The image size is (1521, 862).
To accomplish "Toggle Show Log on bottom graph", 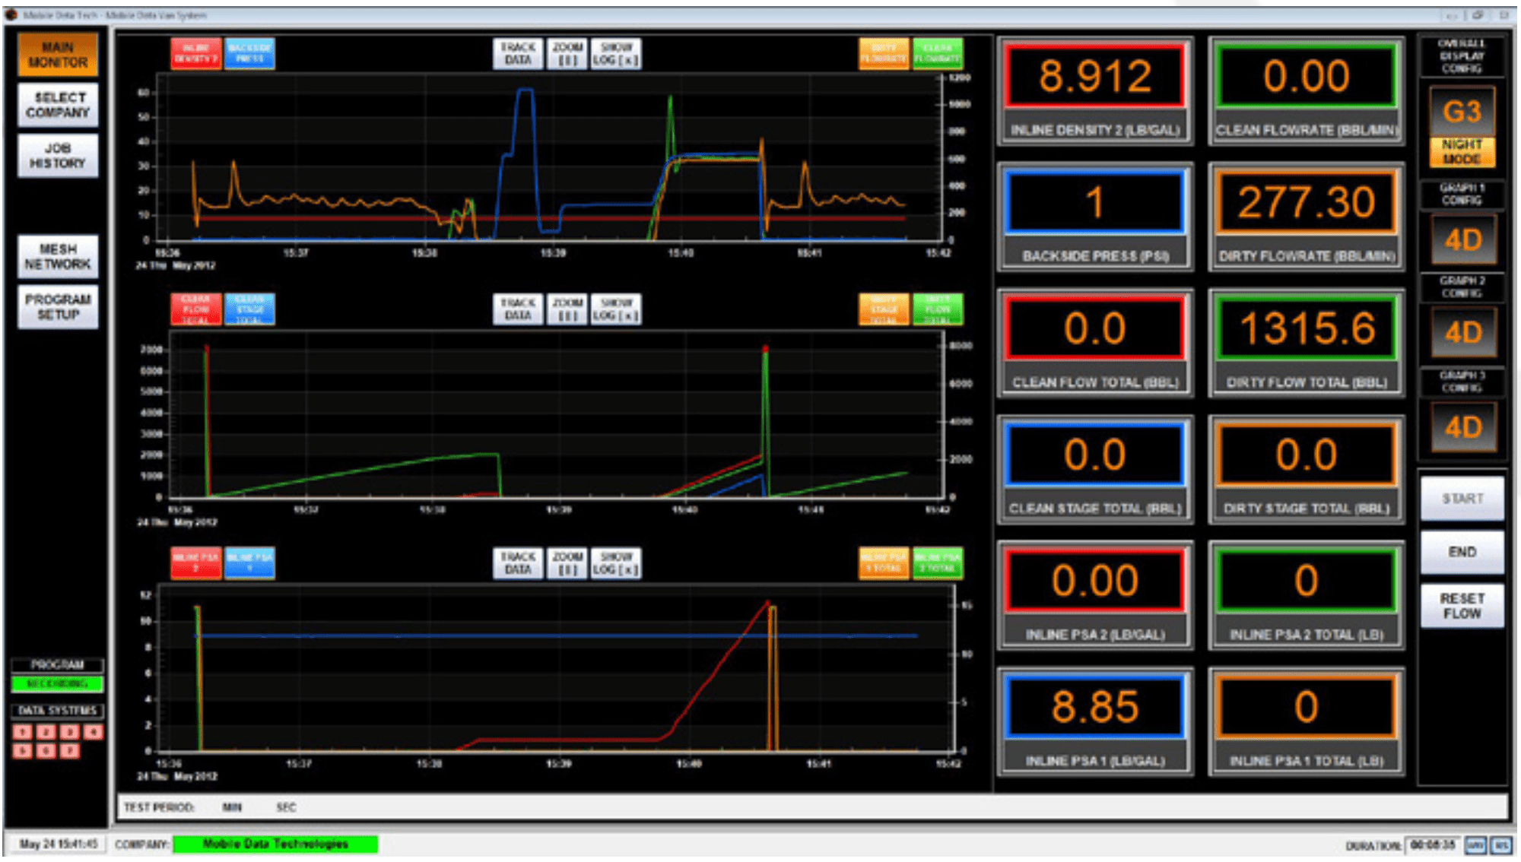I will point(616,563).
